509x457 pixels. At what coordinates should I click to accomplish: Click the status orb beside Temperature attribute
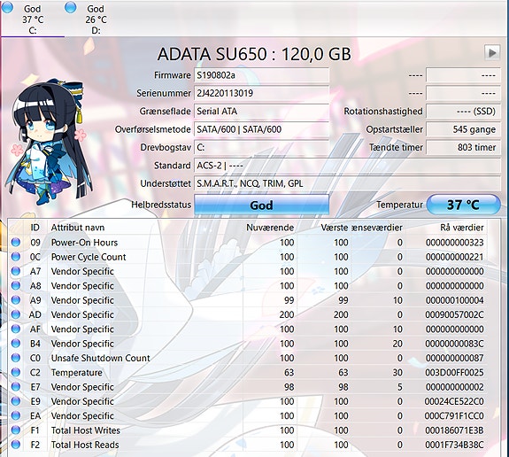pos(16,372)
